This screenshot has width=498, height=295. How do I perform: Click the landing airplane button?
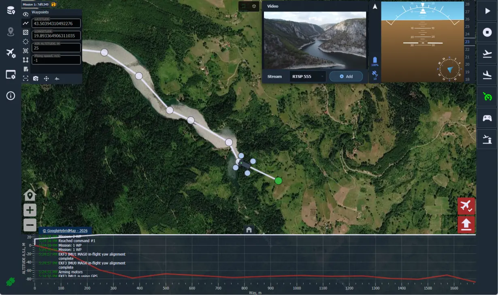[487, 75]
